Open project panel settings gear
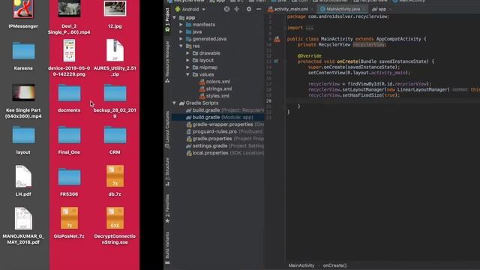This screenshot has height=270, width=480. (x=248, y=9)
